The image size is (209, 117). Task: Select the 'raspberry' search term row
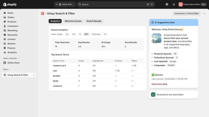point(97,86)
